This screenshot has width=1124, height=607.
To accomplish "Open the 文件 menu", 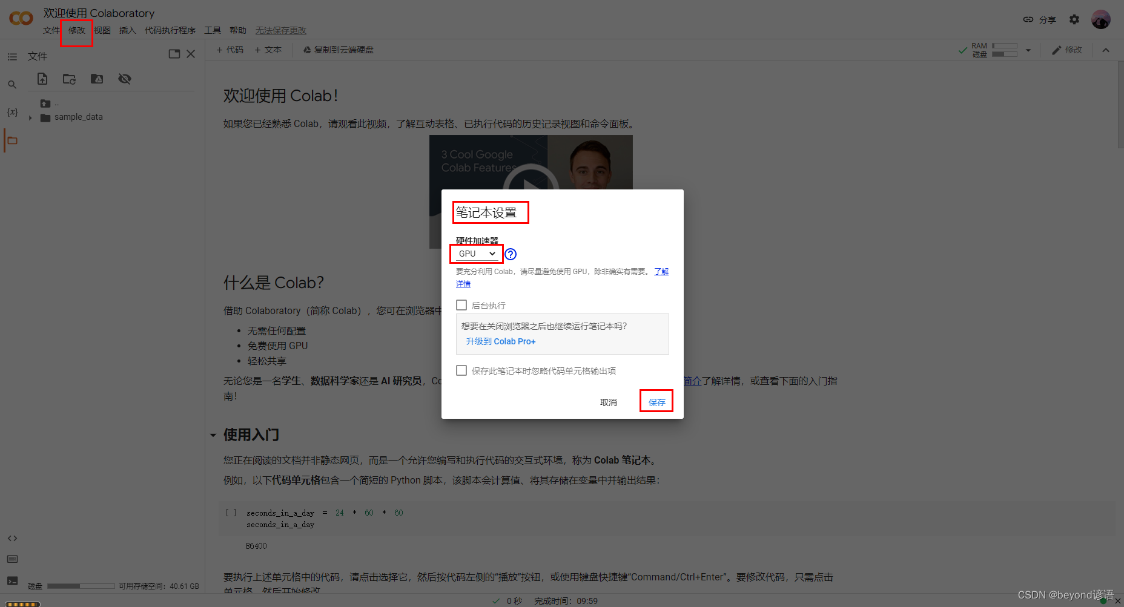I will tap(51, 30).
